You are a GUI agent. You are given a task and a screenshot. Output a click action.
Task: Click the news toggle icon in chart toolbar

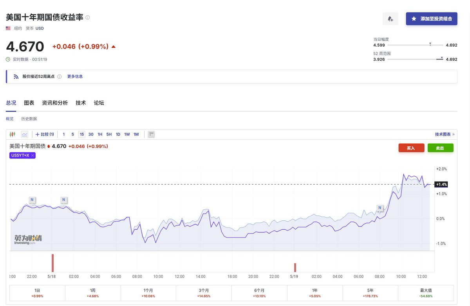point(151,134)
